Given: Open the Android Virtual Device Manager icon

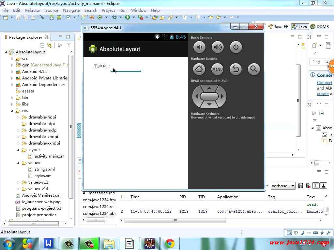Looking at the screenshot, I should (x=59, y=18).
